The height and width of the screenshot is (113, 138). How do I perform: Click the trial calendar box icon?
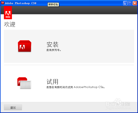(24, 83)
